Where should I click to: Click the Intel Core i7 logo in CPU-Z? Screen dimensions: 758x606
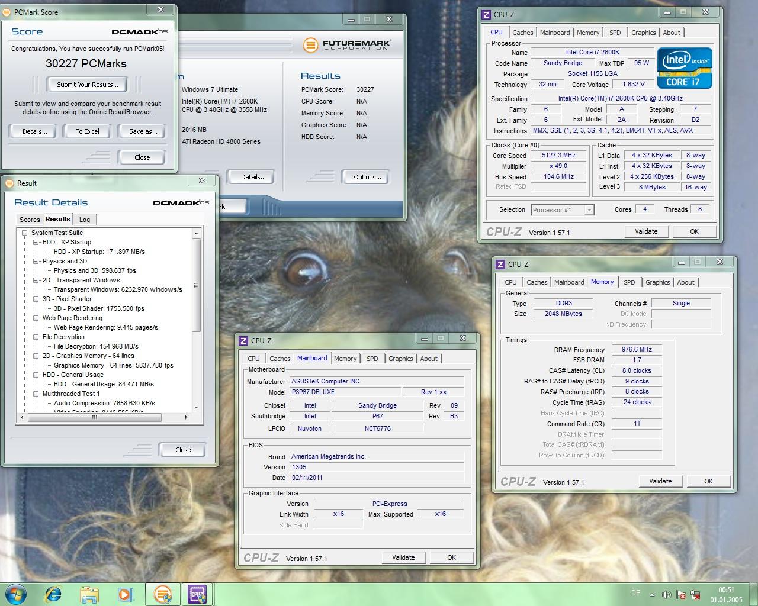coord(685,69)
